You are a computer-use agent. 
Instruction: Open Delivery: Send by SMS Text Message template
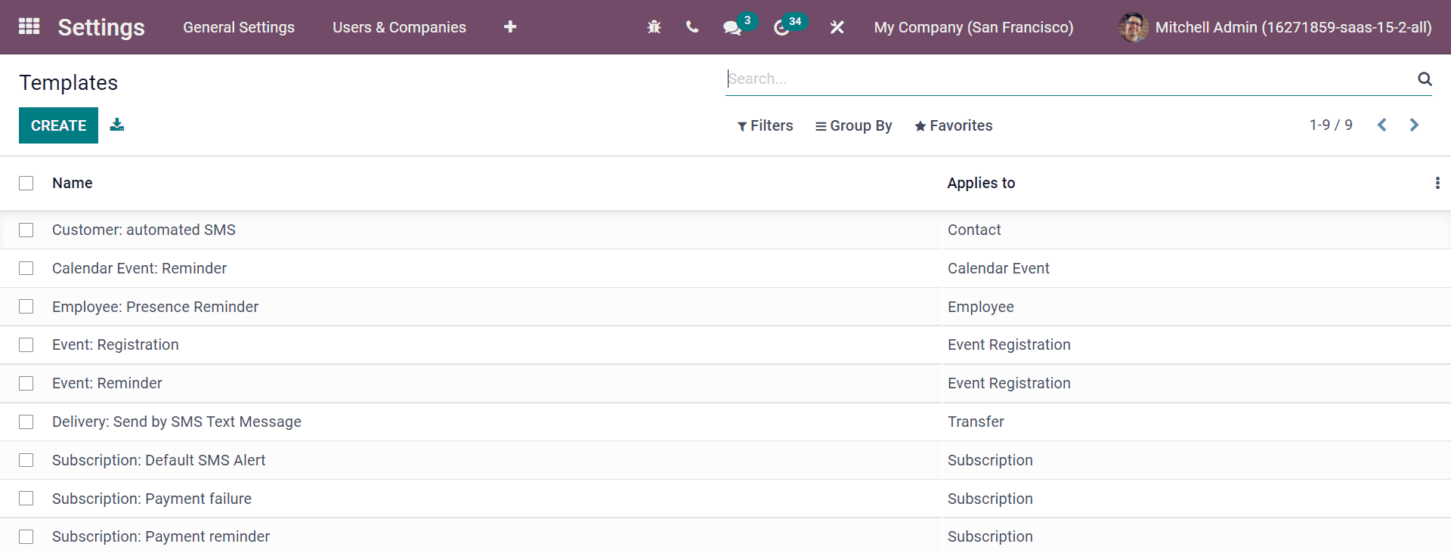pos(176,422)
